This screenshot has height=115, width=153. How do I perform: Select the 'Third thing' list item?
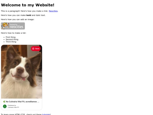tap(11, 42)
